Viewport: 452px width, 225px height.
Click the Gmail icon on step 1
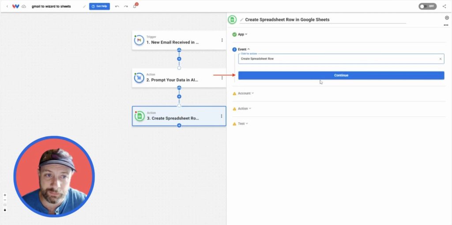[139, 40]
